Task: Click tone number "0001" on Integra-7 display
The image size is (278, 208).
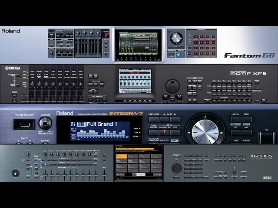Action: point(82,124)
